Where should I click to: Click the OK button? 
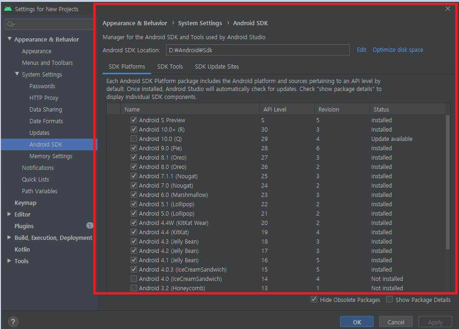point(356,322)
